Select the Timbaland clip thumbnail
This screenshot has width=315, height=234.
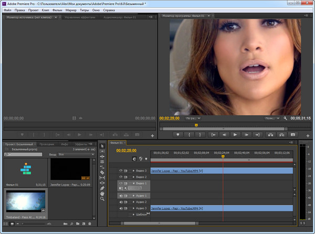click(25, 201)
